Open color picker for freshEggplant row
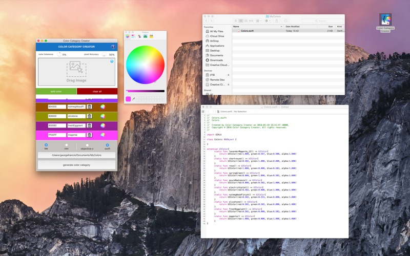The width and height of the screenshot is (410, 256). point(102,125)
